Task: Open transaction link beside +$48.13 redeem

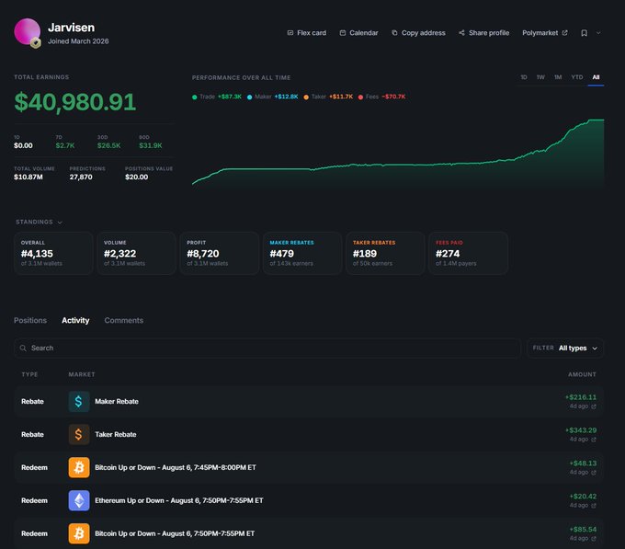Action: (594, 473)
